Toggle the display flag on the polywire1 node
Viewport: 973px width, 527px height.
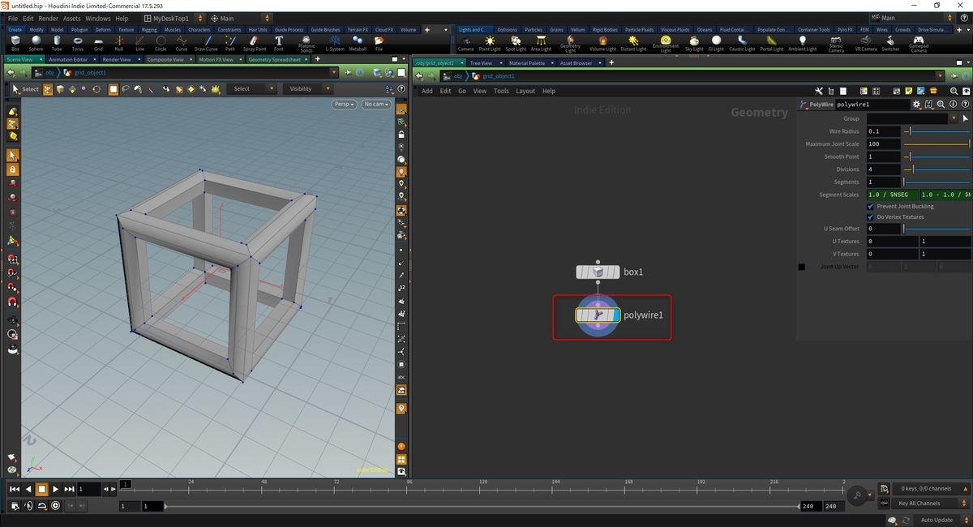[x=615, y=315]
